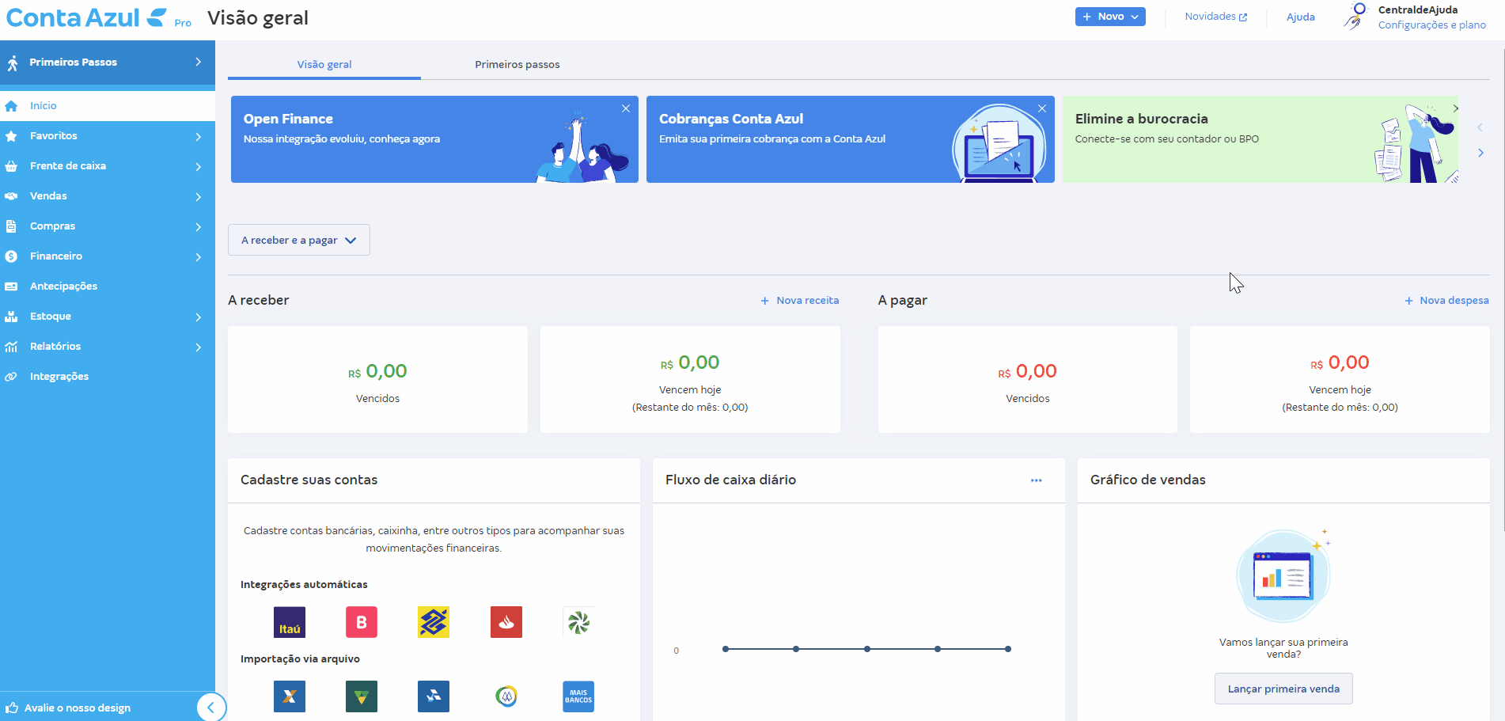Open the A receber e a pagar dropdown
The image size is (1505, 721).
[x=298, y=241]
